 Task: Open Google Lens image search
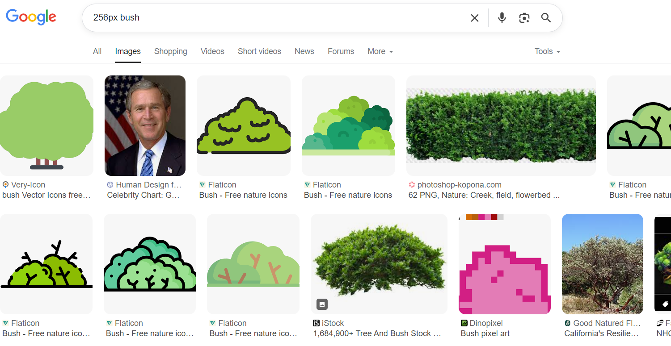[524, 18]
